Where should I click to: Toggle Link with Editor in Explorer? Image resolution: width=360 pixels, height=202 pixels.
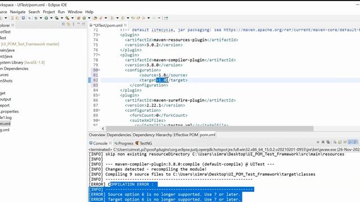69,24
